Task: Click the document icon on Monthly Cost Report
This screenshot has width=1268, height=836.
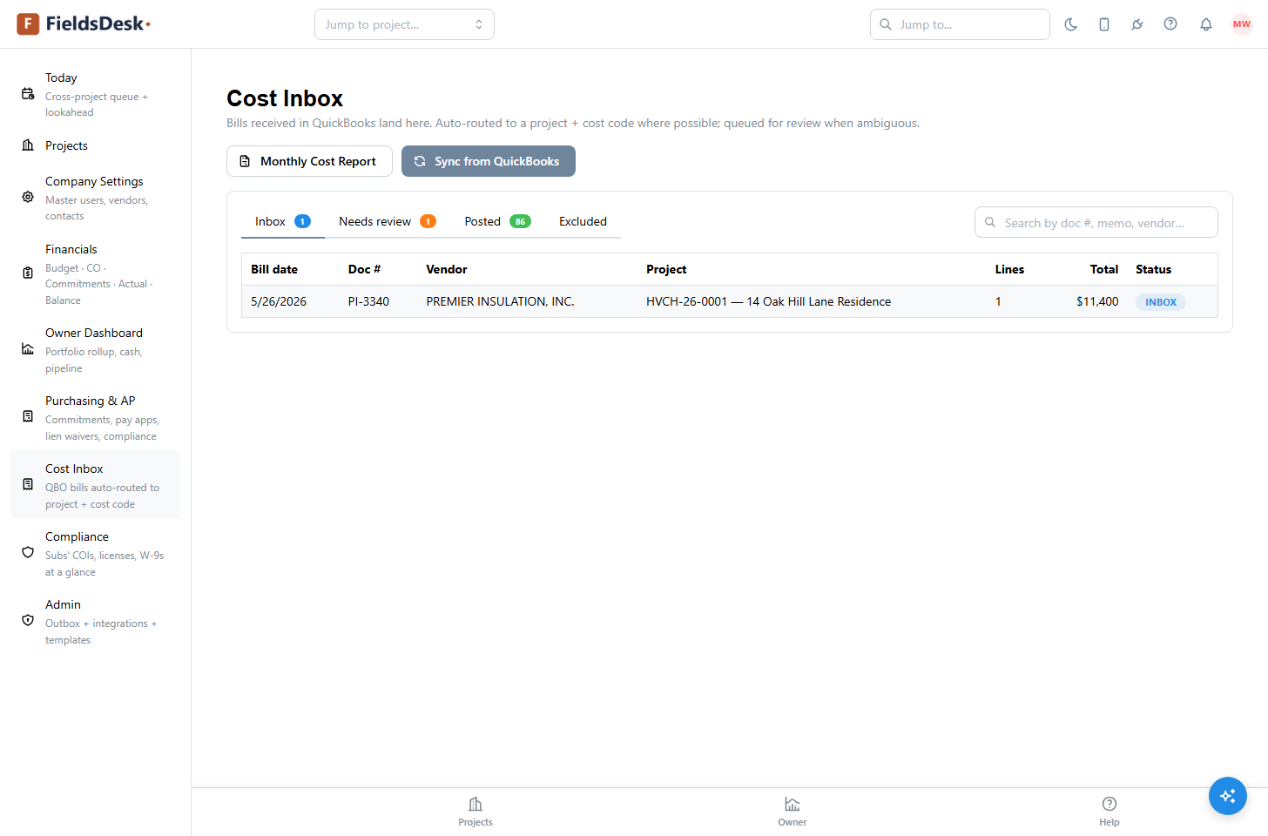Action: (245, 161)
